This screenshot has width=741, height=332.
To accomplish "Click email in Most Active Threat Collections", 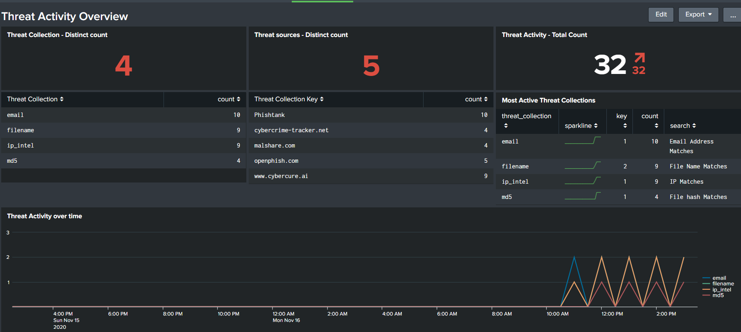I will click(x=510, y=141).
